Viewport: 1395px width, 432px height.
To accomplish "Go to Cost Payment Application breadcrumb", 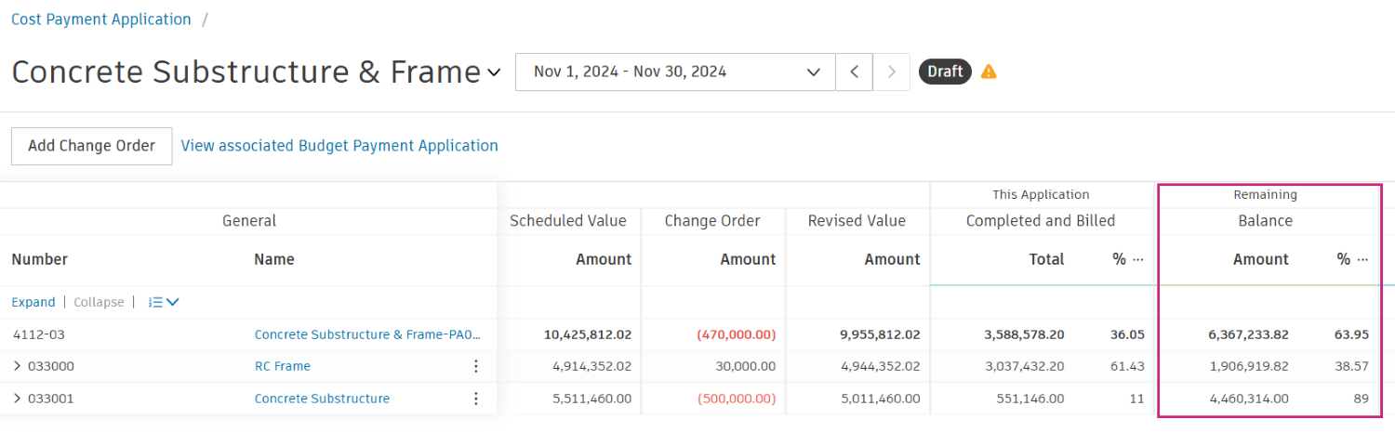I will coord(101,20).
